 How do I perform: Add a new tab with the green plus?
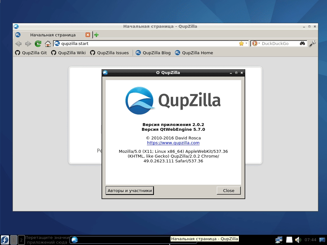pyautogui.click(x=96, y=35)
